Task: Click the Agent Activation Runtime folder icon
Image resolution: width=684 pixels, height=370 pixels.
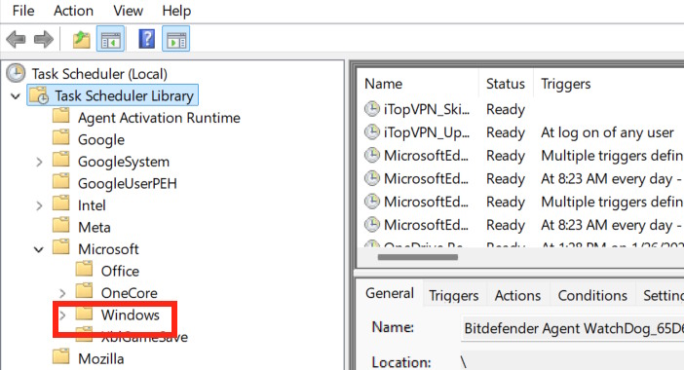Action: tap(61, 117)
